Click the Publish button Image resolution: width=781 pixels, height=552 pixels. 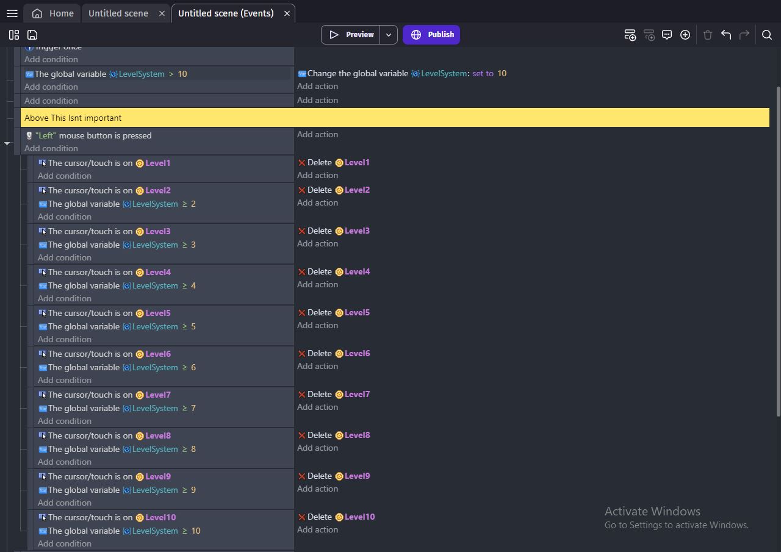[431, 35]
